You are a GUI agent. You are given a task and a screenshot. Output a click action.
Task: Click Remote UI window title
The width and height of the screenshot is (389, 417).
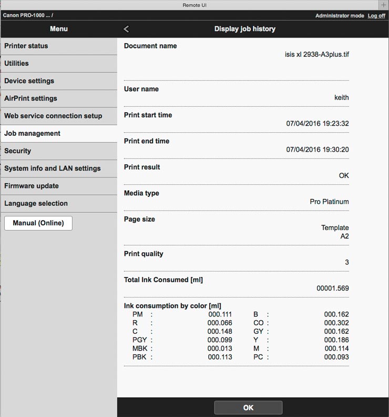(x=194, y=5)
